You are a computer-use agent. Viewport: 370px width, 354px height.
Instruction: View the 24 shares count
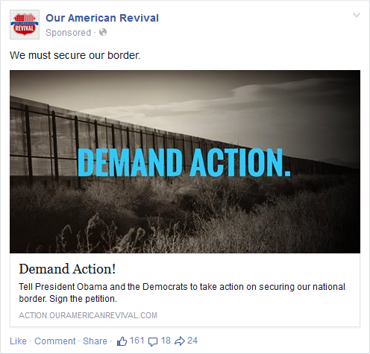tap(192, 341)
